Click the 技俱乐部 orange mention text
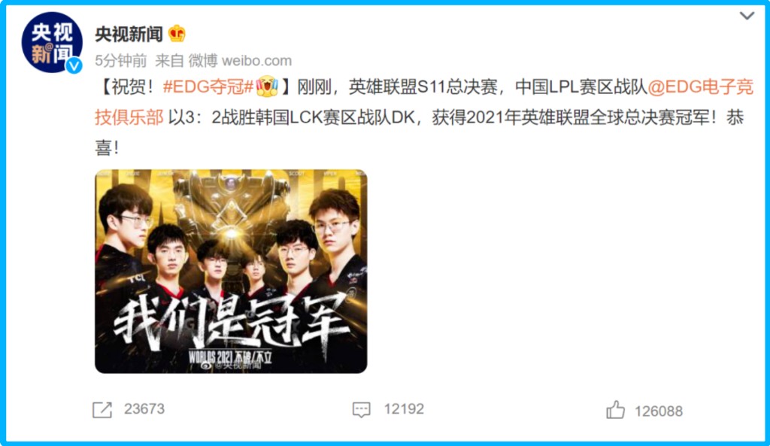 [129, 117]
